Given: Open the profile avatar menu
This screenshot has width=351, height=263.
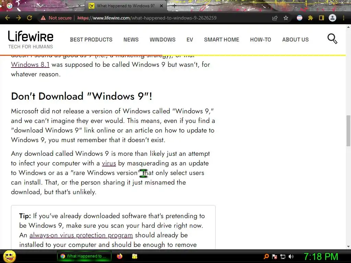Looking at the screenshot, I should (x=332, y=18).
